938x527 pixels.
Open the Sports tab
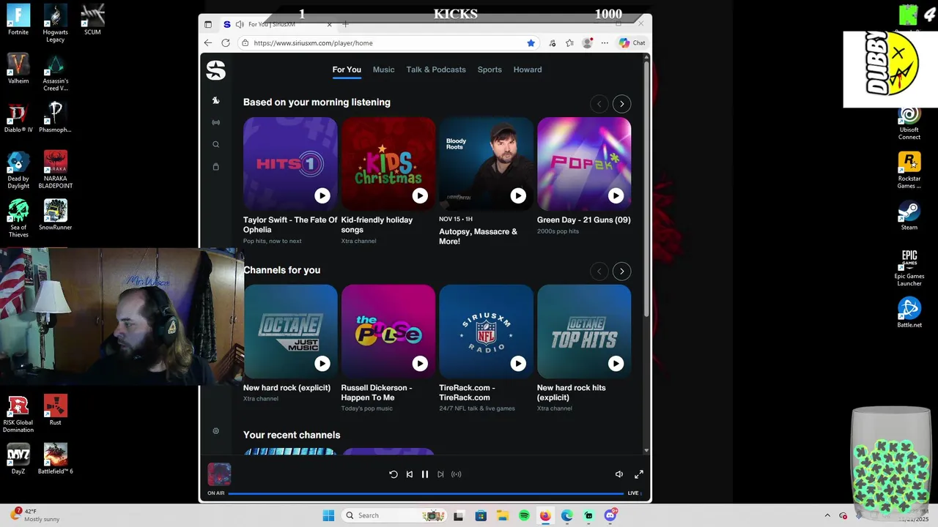coord(490,70)
